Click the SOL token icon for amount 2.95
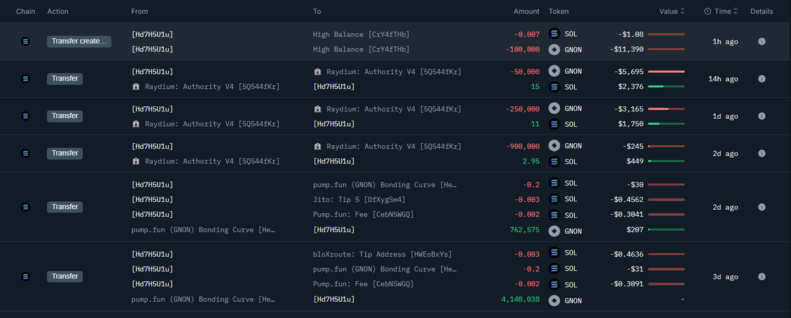Viewport: 791px width, 318px height. (x=554, y=161)
